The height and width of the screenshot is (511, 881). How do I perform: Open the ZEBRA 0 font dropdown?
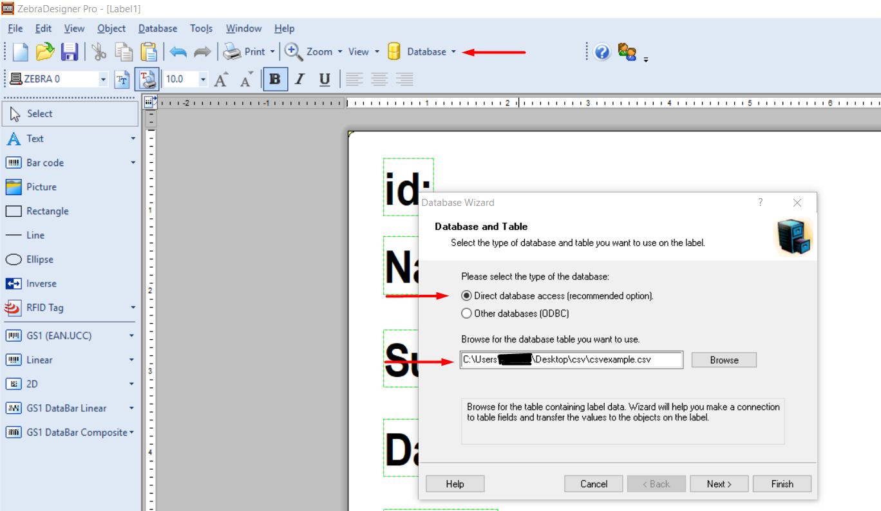coord(103,79)
